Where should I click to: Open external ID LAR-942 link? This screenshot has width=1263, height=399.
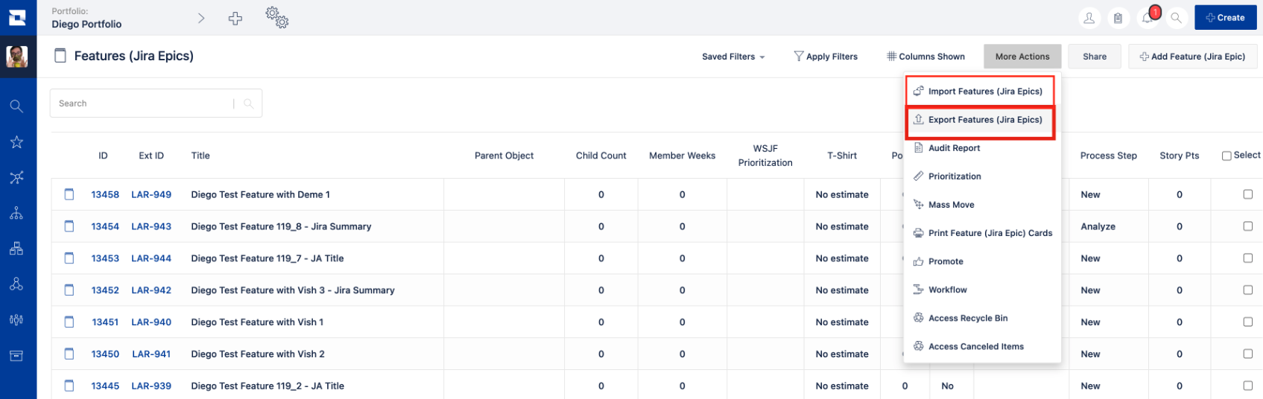(151, 290)
